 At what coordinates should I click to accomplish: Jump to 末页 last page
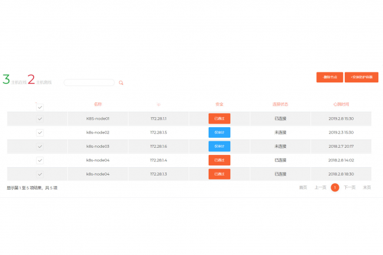pyautogui.click(x=367, y=188)
